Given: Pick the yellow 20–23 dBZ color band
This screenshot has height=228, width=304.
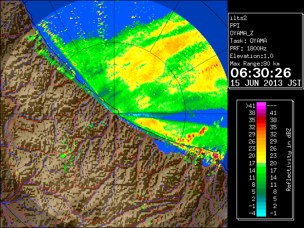Looking at the screenshot, I should click(x=261, y=156).
